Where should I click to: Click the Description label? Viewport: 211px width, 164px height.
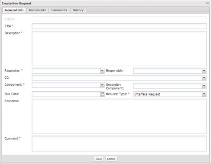[x=12, y=33]
